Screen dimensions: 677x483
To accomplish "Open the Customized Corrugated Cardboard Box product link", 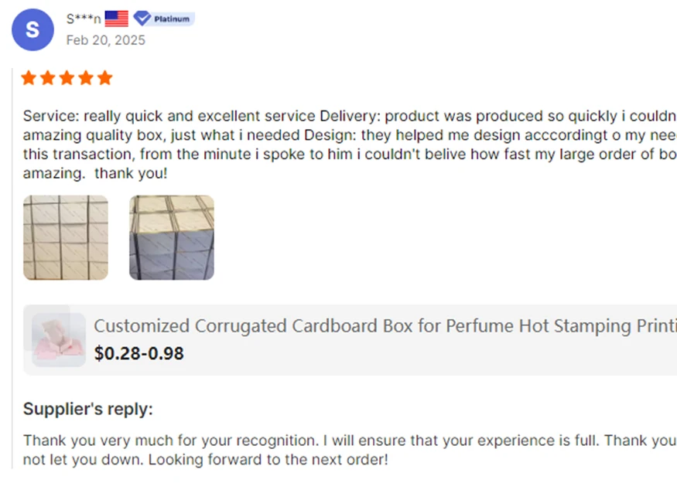I will 385,326.
